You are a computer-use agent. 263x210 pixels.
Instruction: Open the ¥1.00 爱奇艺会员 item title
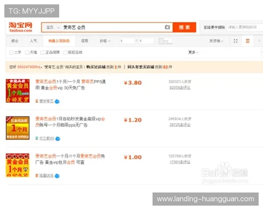(x=70, y=159)
